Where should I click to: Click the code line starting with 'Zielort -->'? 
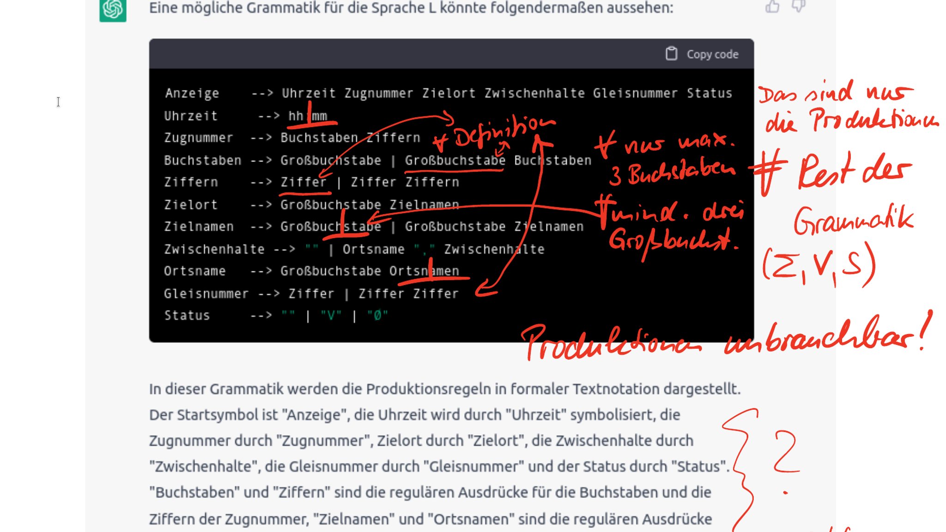(312, 204)
